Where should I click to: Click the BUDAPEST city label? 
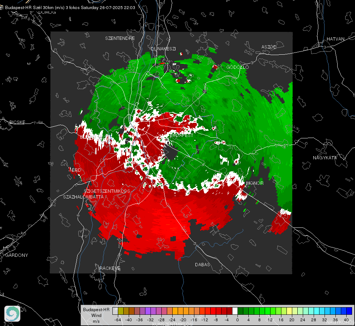click(x=181, y=135)
